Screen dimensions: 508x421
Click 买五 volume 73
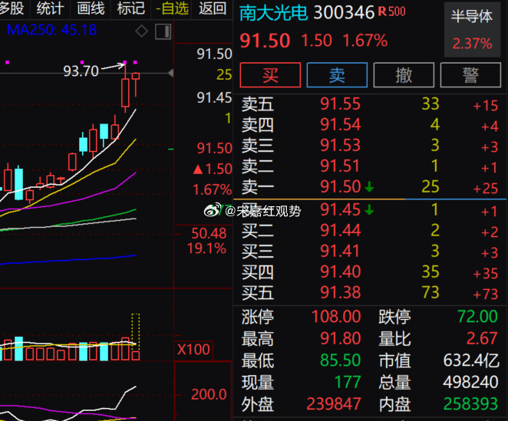430,293
